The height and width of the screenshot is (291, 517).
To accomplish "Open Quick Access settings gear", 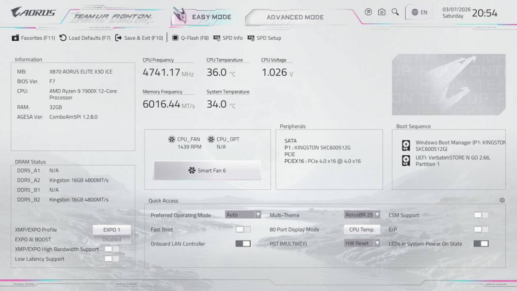I will [x=502, y=200].
